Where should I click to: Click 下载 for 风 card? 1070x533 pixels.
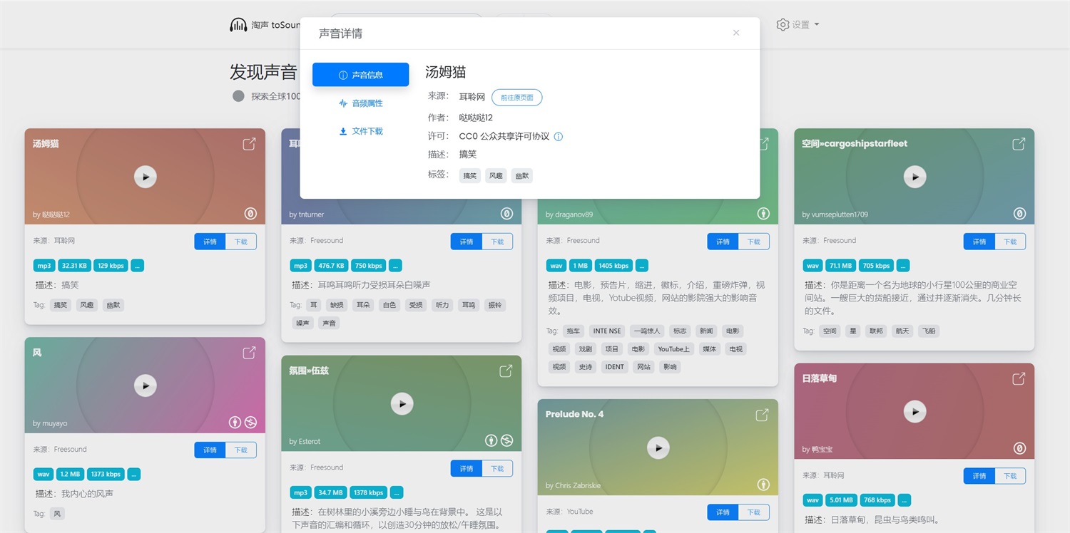[x=241, y=450]
